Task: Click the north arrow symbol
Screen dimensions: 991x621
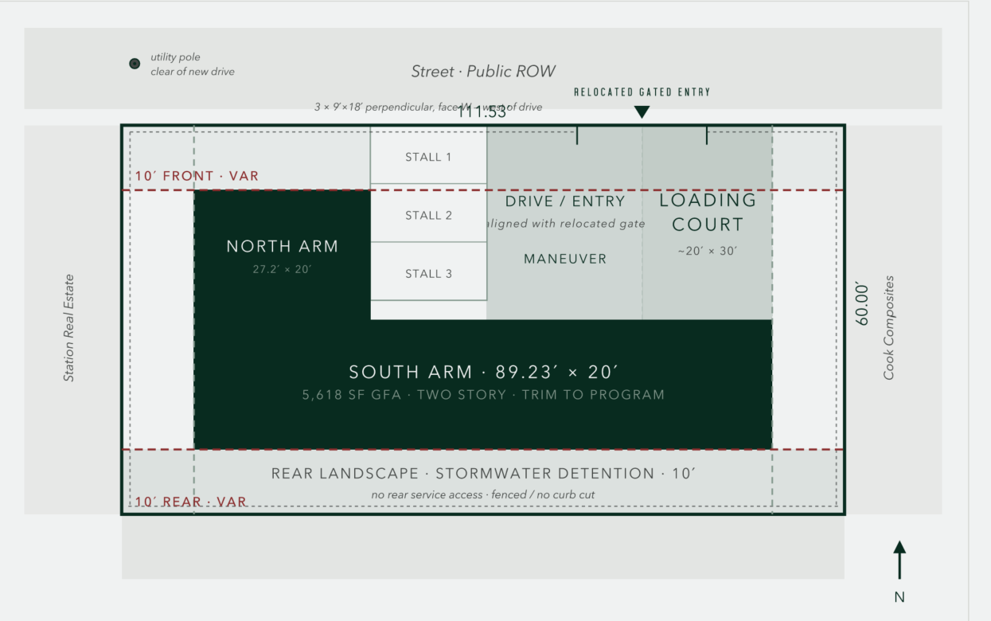Action: tap(899, 560)
